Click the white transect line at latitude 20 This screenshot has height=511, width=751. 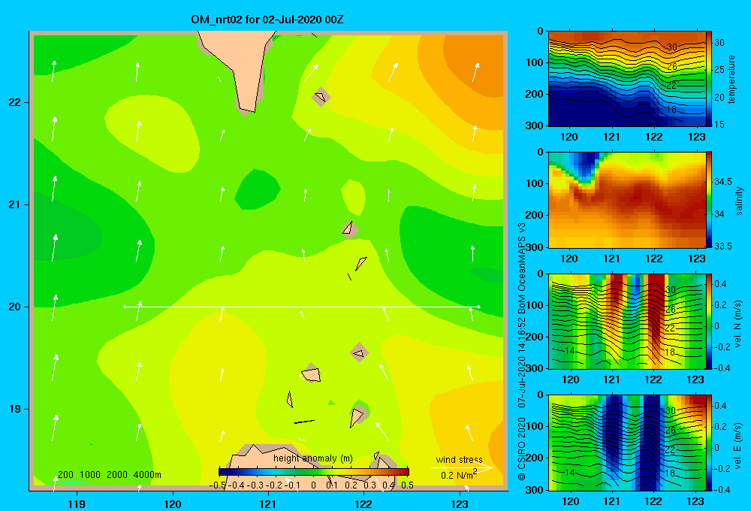tap(302, 307)
